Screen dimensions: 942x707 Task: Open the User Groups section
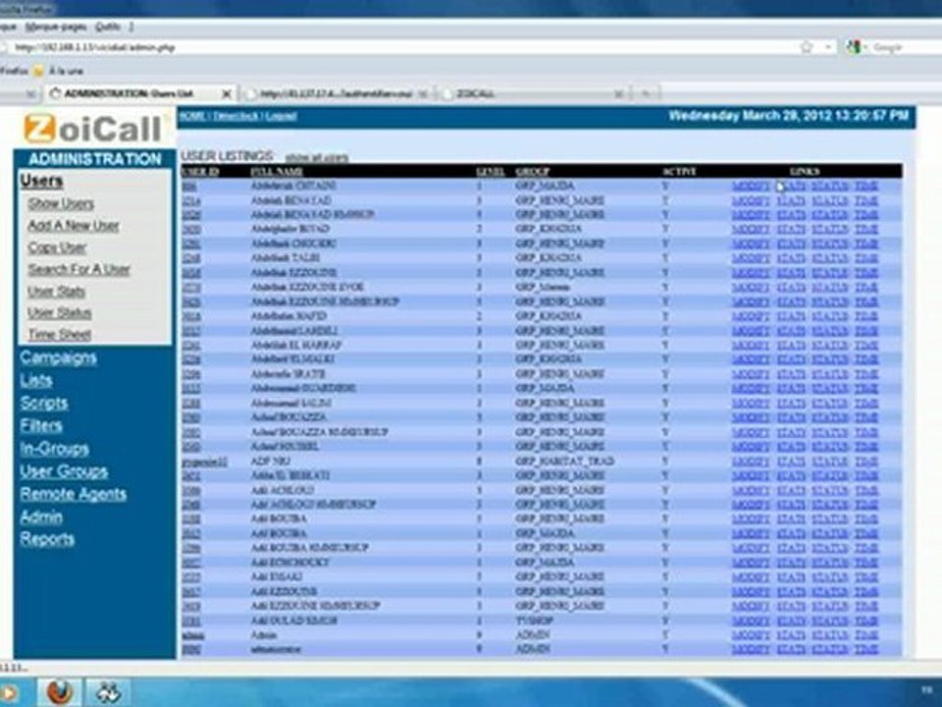pos(65,472)
